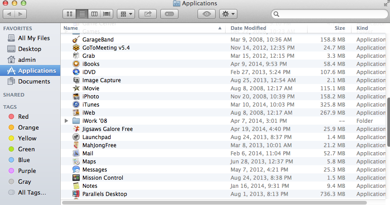Open the admin home folder in sidebar
The width and height of the screenshot is (390, 205).
pyautogui.click(x=30, y=60)
